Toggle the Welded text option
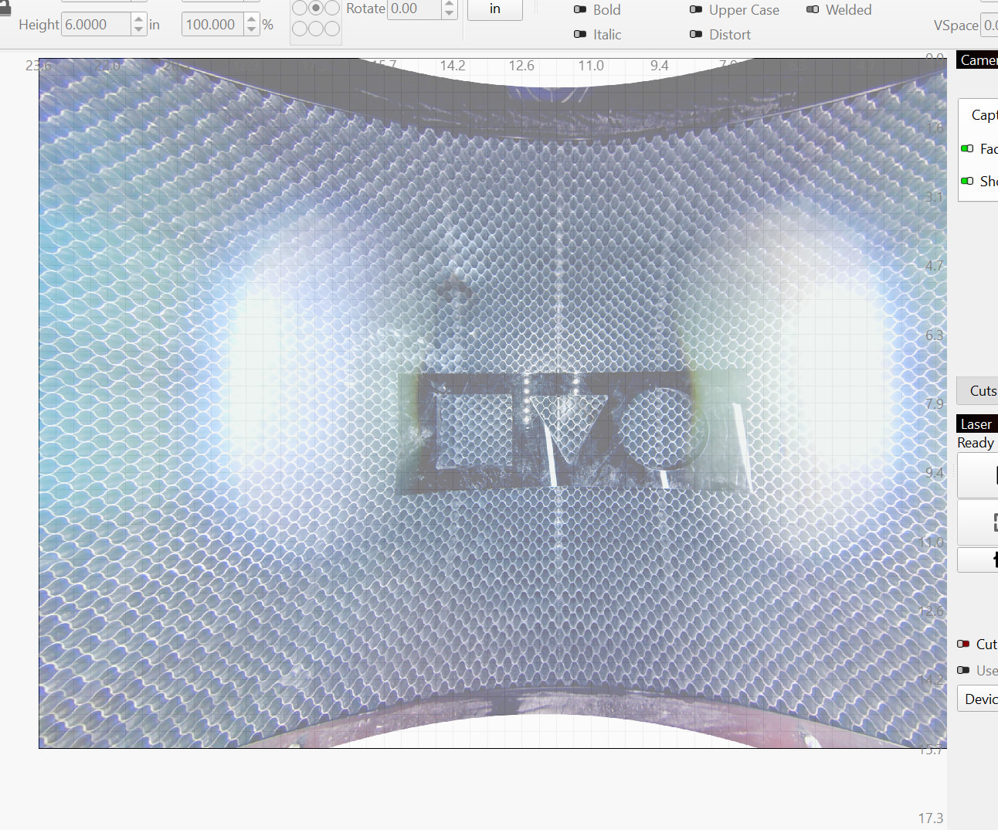This screenshot has width=998, height=830. pyautogui.click(x=813, y=10)
